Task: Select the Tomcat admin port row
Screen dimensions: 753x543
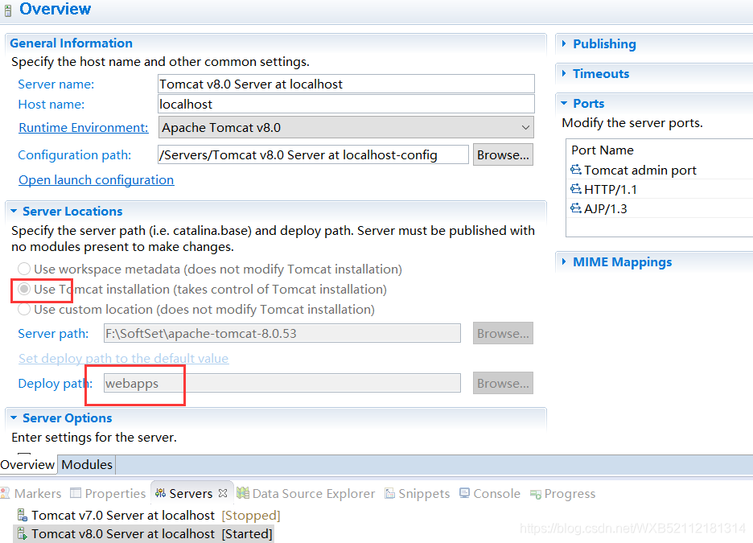Action: coord(660,170)
